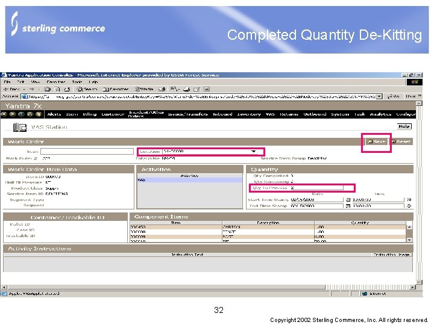This screenshot has width=434, height=325.
Task: Open the IE Media toolbar button
Action: point(144,89)
